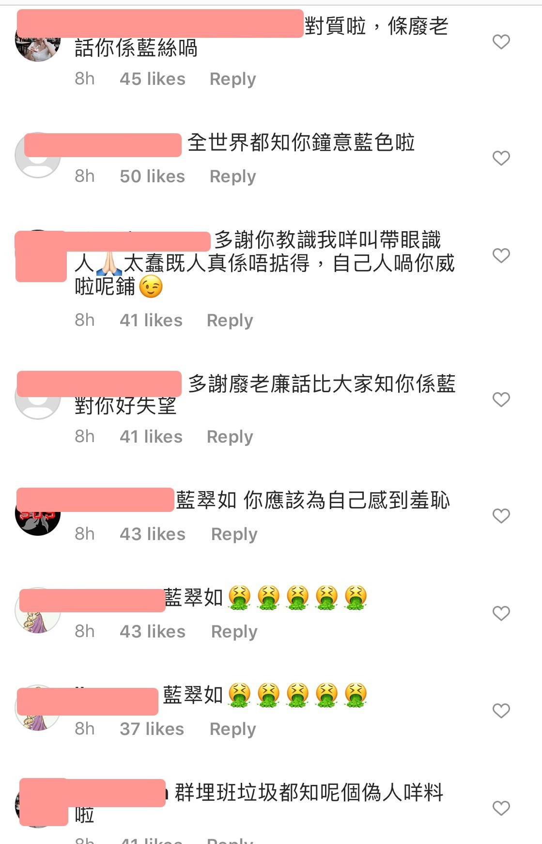The height and width of the screenshot is (844, 542).
Task: Reply to 全世界都知你鐘意藍色啦 comment
Action: 232,176
